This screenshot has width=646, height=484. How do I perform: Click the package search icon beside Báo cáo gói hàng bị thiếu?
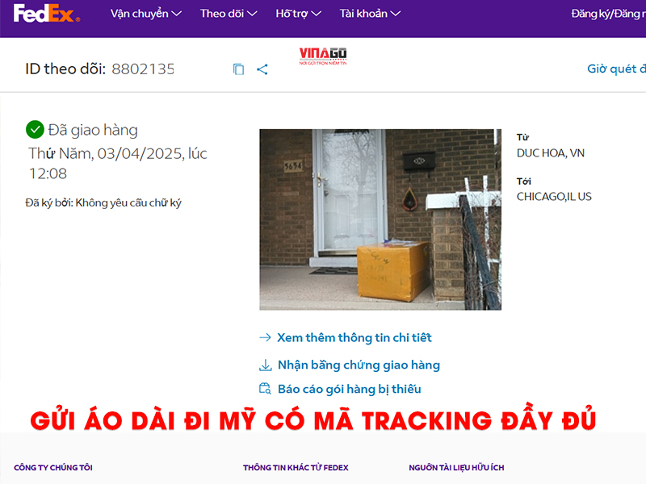(x=265, y=389)
